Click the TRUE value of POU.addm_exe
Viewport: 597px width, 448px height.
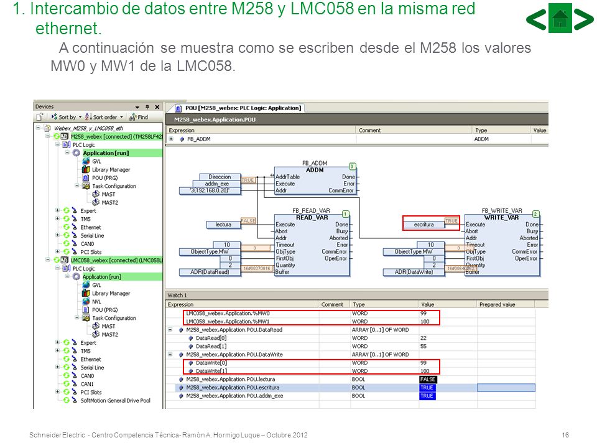pos(427,396)
